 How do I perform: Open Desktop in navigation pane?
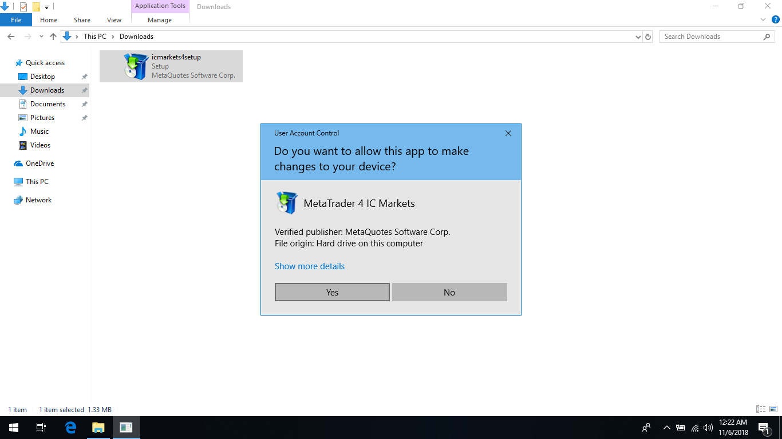coord(42,77)
